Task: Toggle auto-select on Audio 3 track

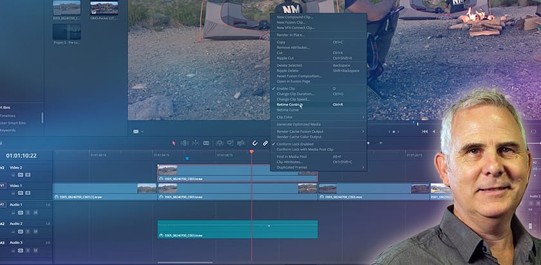Action: click(21, 250)
